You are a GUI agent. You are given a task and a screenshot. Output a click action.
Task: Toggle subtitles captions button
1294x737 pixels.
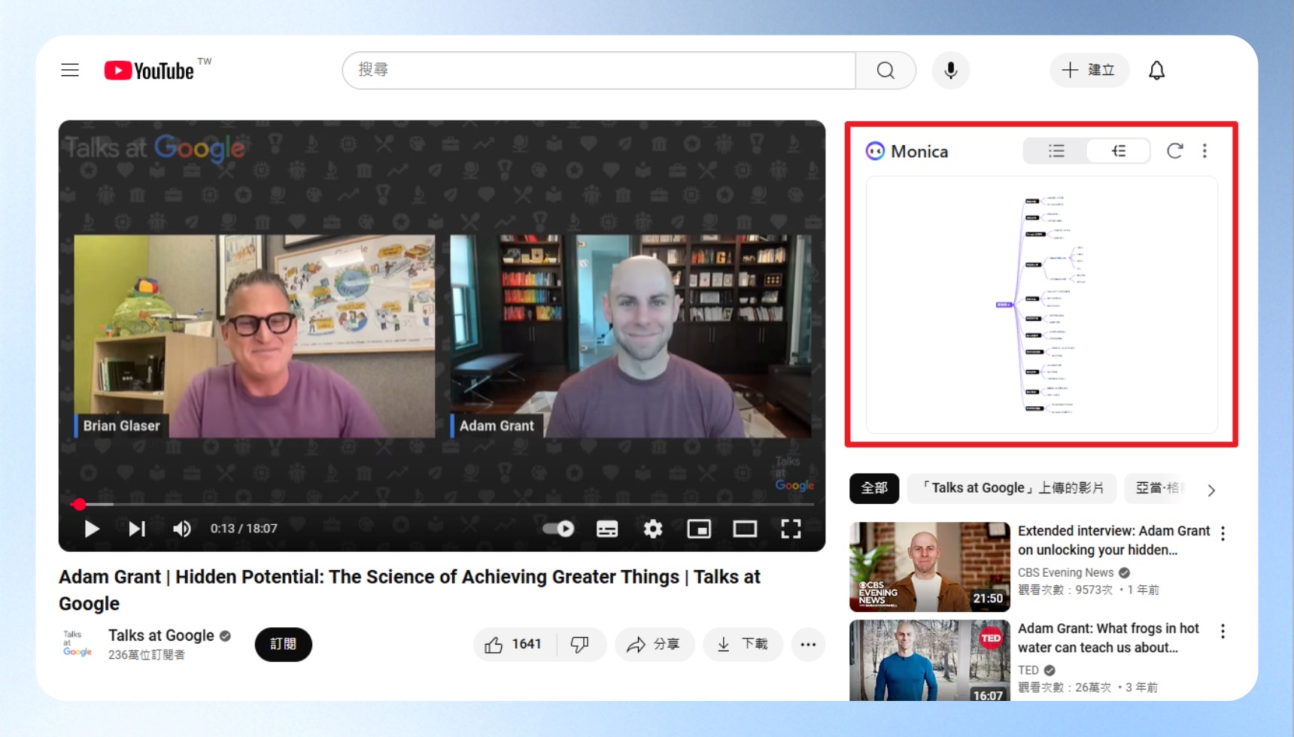pyautogui.click(x=606, y=529)
